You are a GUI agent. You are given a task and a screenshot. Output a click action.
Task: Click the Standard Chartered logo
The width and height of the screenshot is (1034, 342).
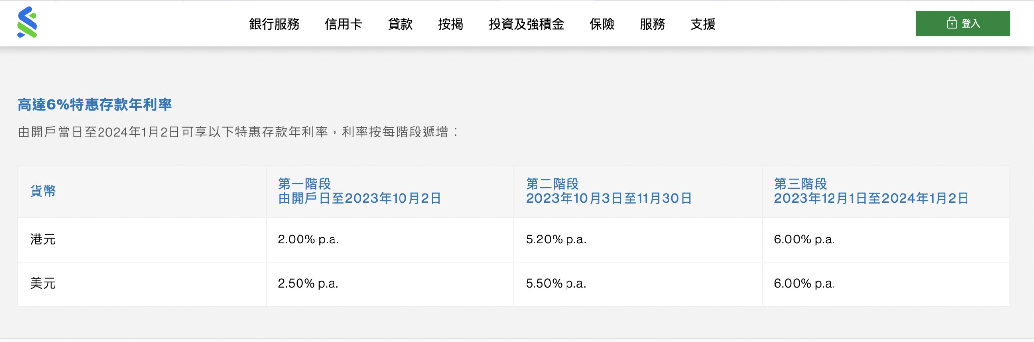pyautogui.click(x=27, y=23)
